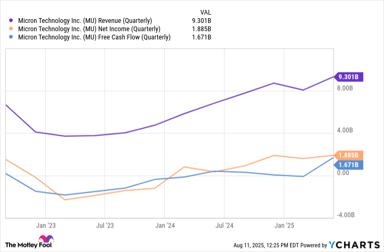Viewport: 384px width, 252px height.
Task: Click the orange 1.885B end-of-line flag
Action: (x=348, y=155)
